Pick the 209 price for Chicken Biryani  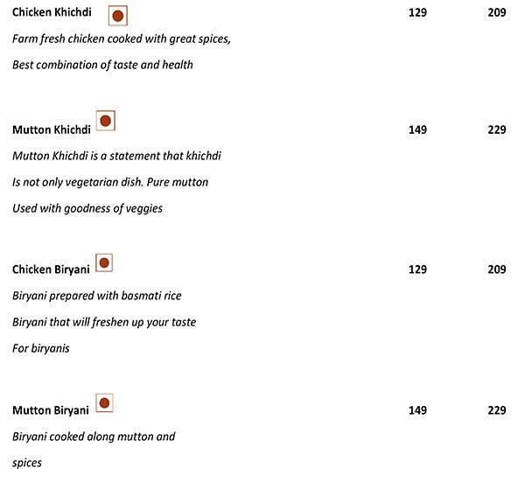[x=497, y=269]
